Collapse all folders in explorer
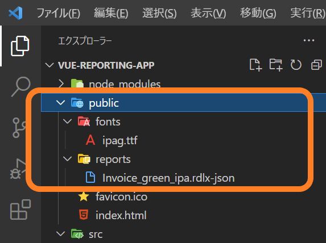 coord(316,65)
